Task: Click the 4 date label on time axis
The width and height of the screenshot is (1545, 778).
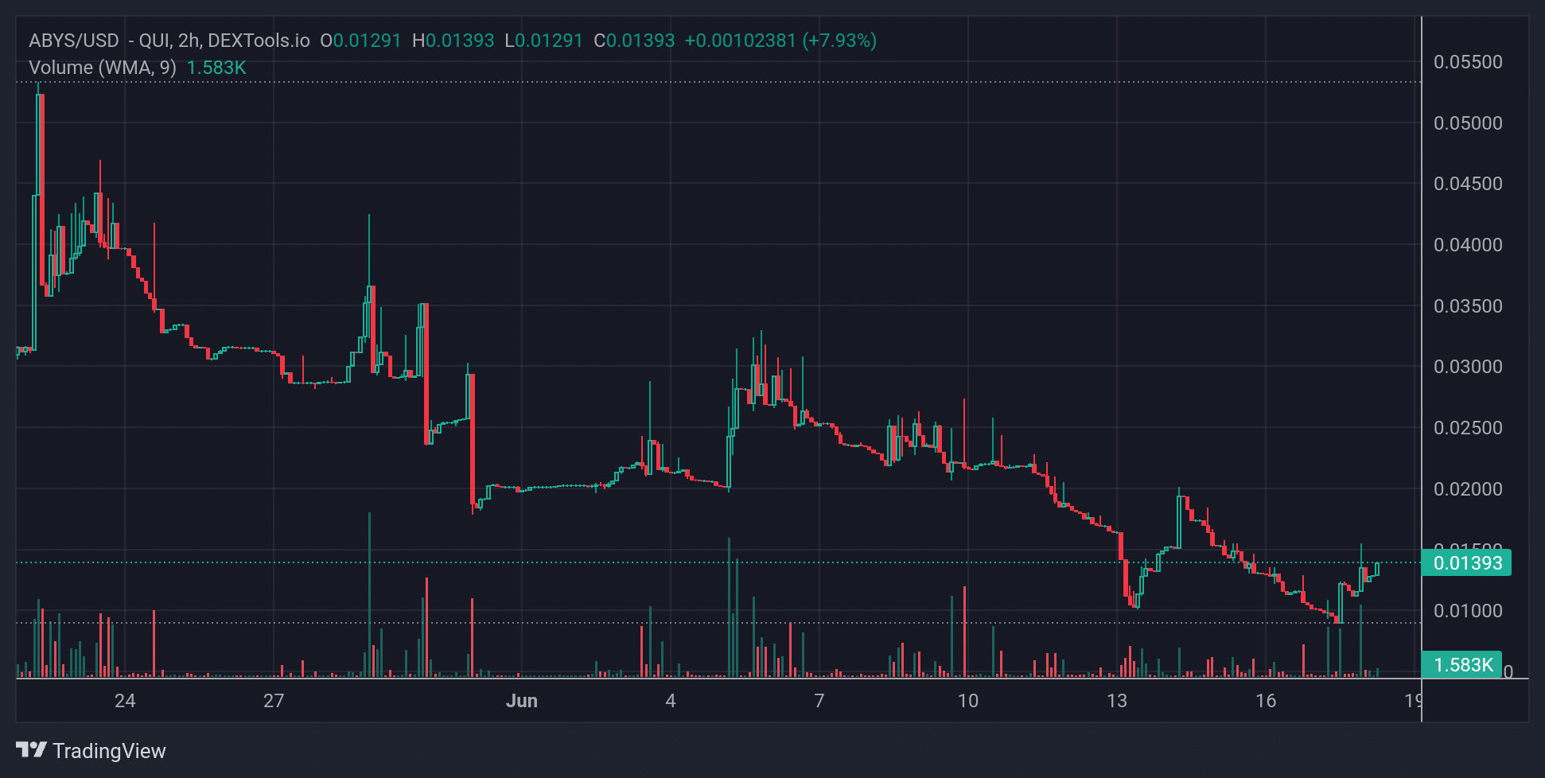Action: (671, 701)
